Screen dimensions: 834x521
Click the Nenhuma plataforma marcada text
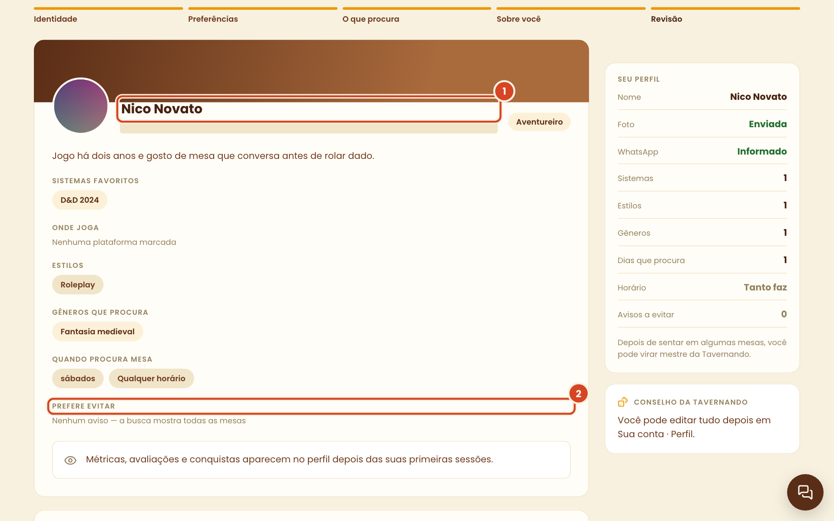pos(114,242)
